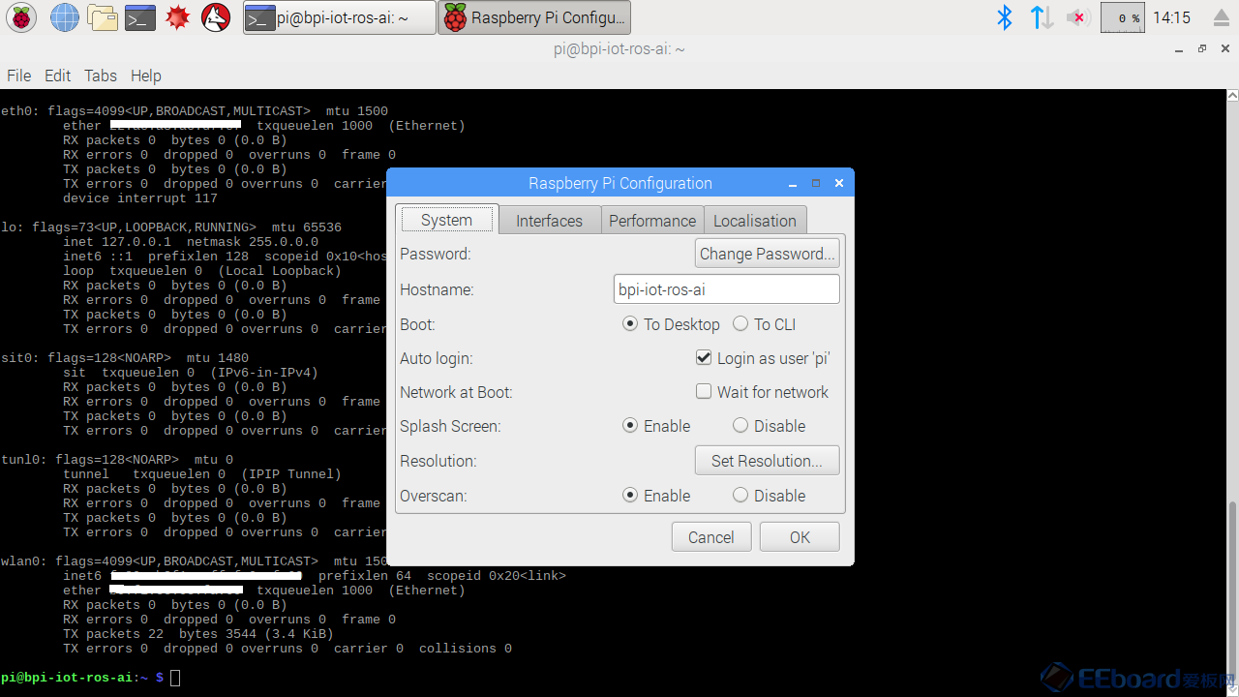Screen dimensions: 1239x697
Task: Click the muted volume icon
Action: click(x=1078, y=17)
